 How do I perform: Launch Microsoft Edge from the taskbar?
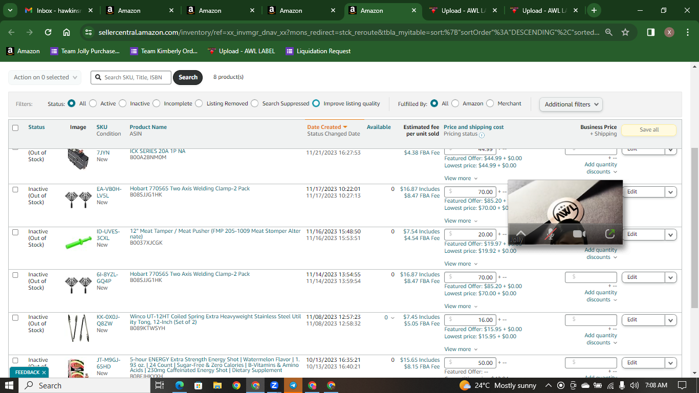[x=180, y=385]
